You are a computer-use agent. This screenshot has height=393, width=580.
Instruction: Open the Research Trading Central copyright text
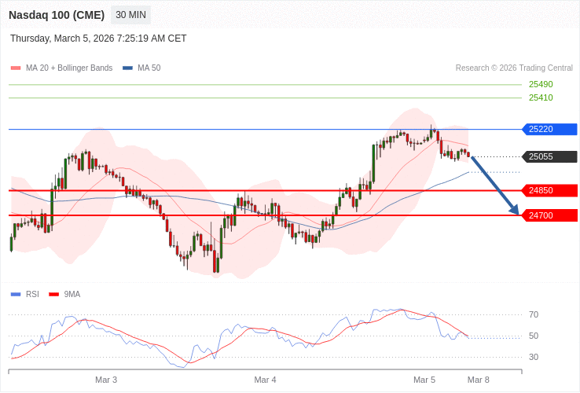click(514, 68)
